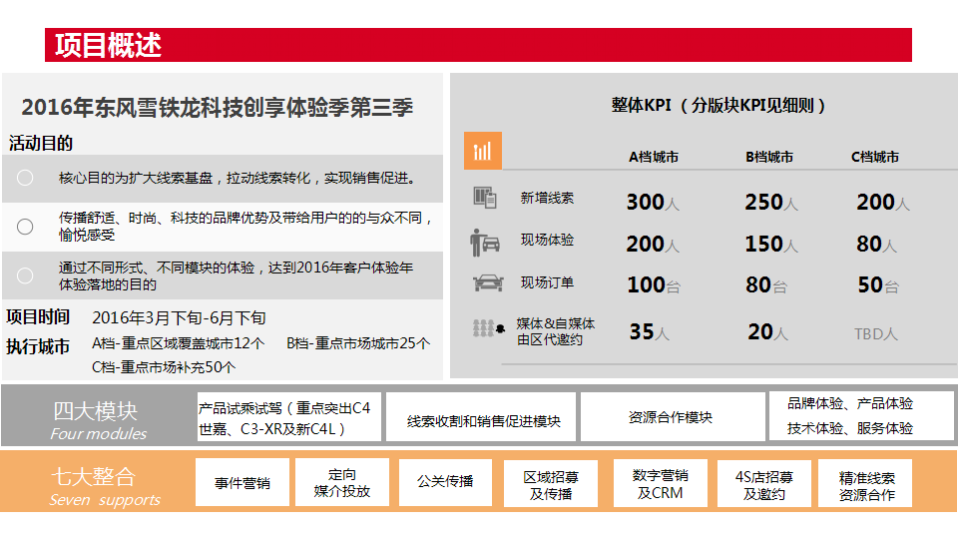Click the 现场体验 200人 value under A档城市
958x539 pixels.
653,244
